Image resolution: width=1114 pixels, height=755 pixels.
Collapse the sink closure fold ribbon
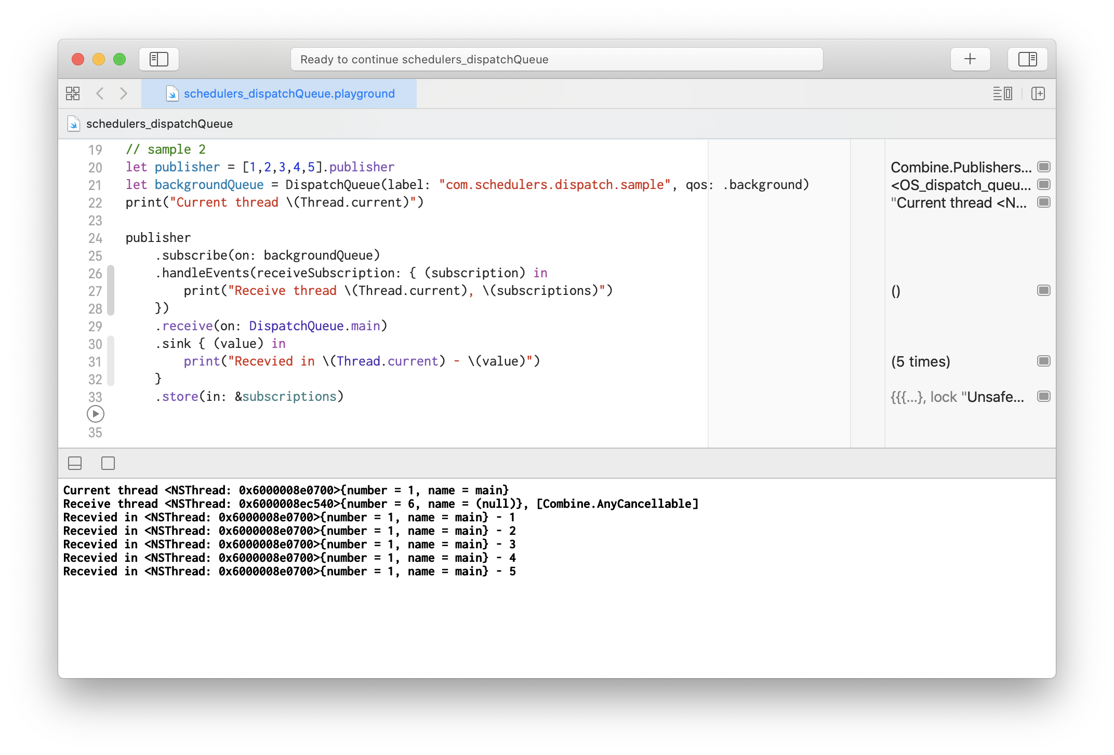pos(111,361)
